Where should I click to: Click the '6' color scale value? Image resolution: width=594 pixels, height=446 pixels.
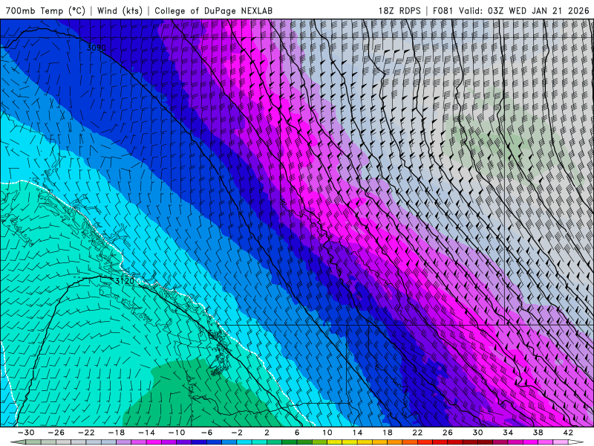point(297,433)
